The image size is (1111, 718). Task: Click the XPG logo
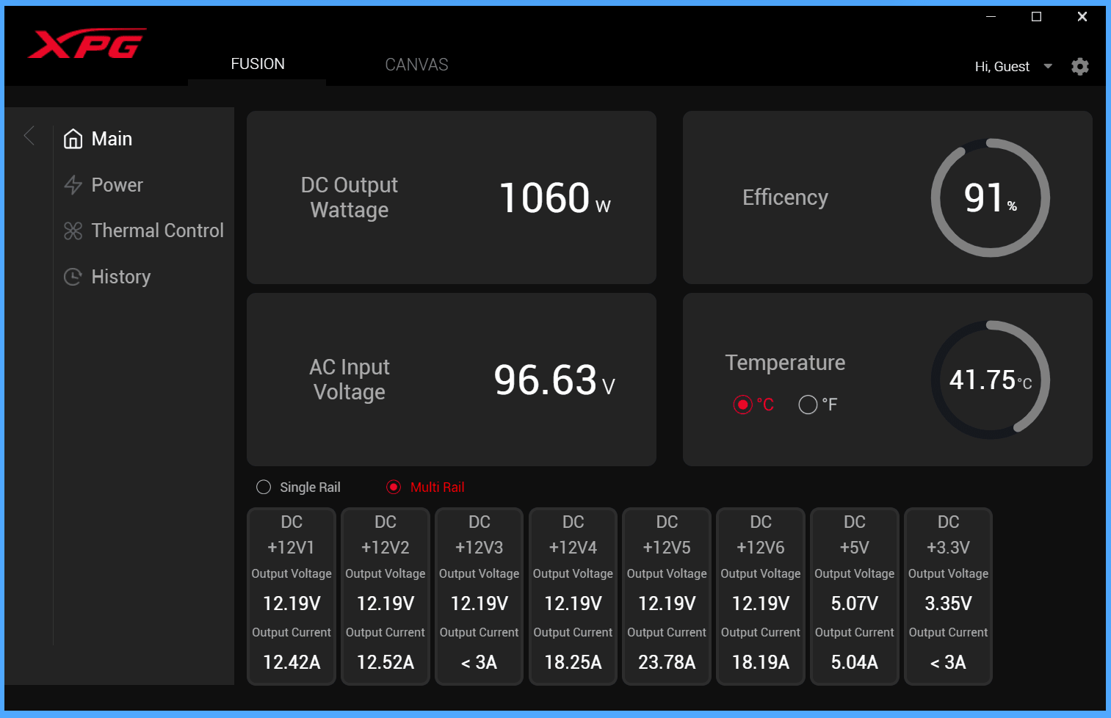pos(87,44)
